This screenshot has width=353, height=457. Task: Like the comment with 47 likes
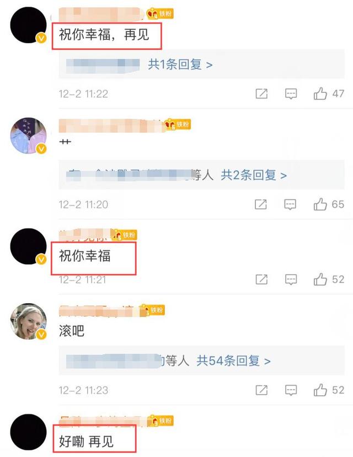pos(320,93)
